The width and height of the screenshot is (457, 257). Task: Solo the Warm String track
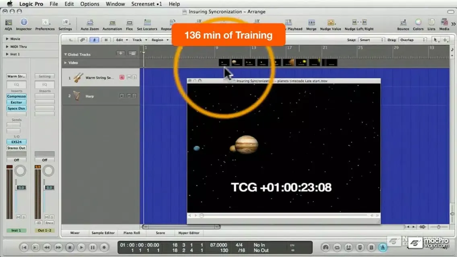(134, 77)
